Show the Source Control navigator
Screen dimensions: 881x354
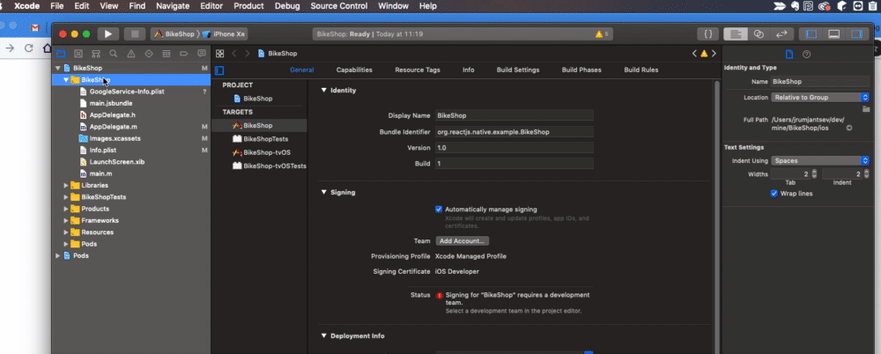pyautogui.click(x=78, y=54)
